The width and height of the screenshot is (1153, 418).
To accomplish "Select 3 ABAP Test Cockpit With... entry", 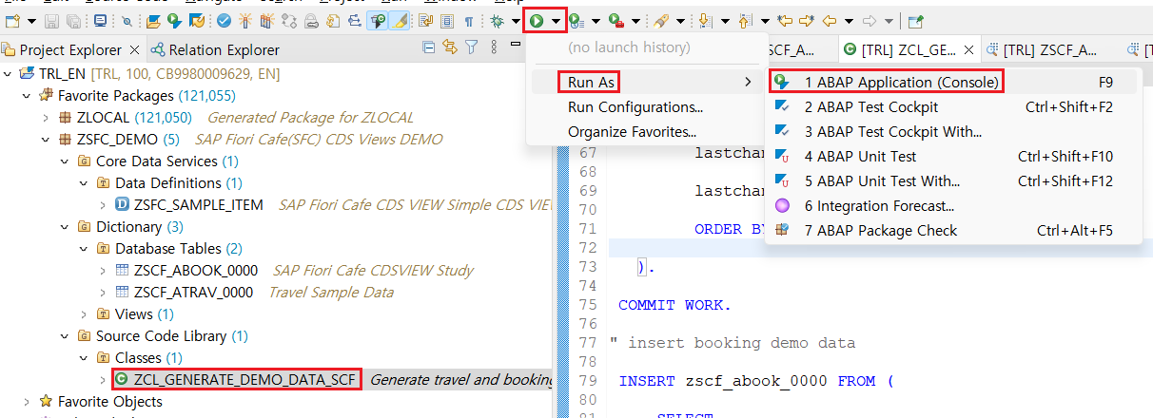I will (x=954, y=132).
